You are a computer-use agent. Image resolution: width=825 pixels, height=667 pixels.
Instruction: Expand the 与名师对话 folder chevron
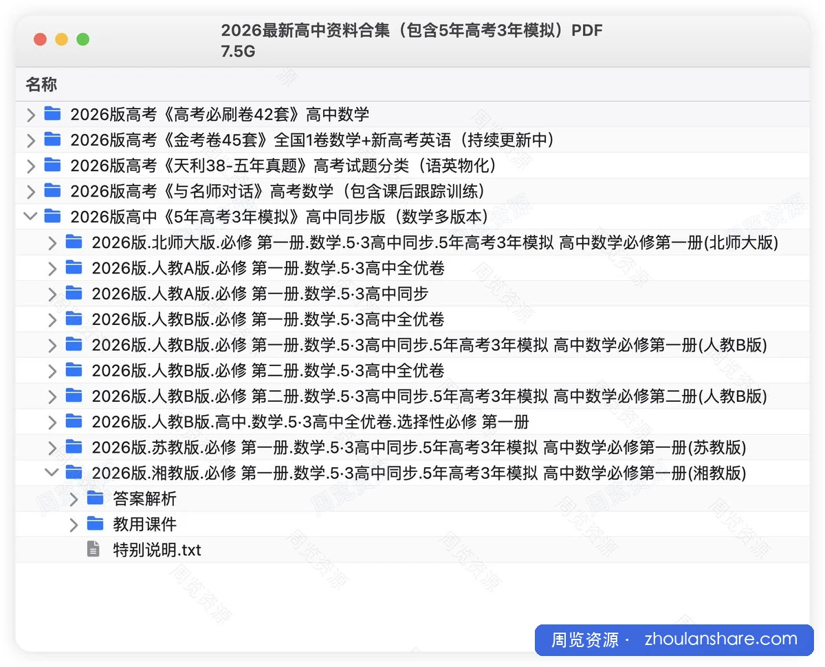(x=30, y=192)
